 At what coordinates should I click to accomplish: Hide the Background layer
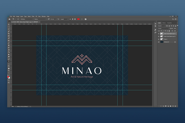coord(159,42)
